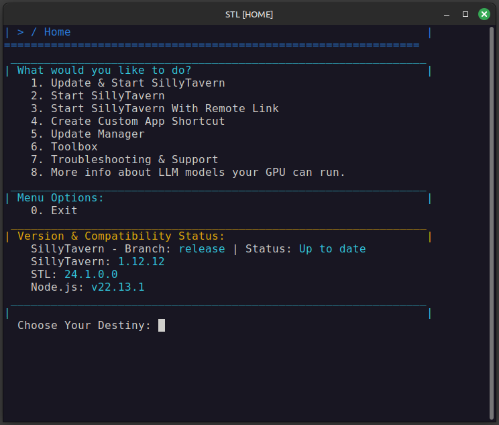Click Node.js version 'v22.13.1'
The image size is (499, 425).
click(118, 287)
